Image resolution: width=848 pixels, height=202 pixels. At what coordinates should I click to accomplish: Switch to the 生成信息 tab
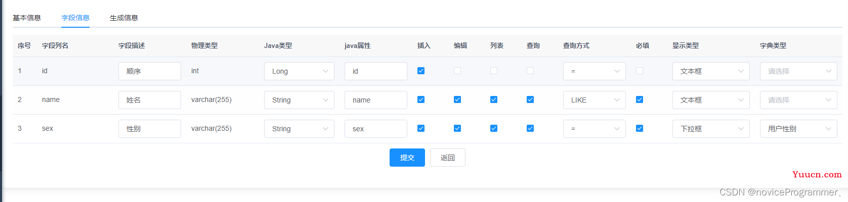(x=124, y=18)
